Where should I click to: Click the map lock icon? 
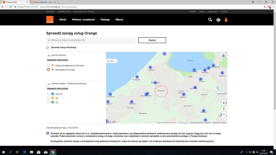tap(224, 56)
